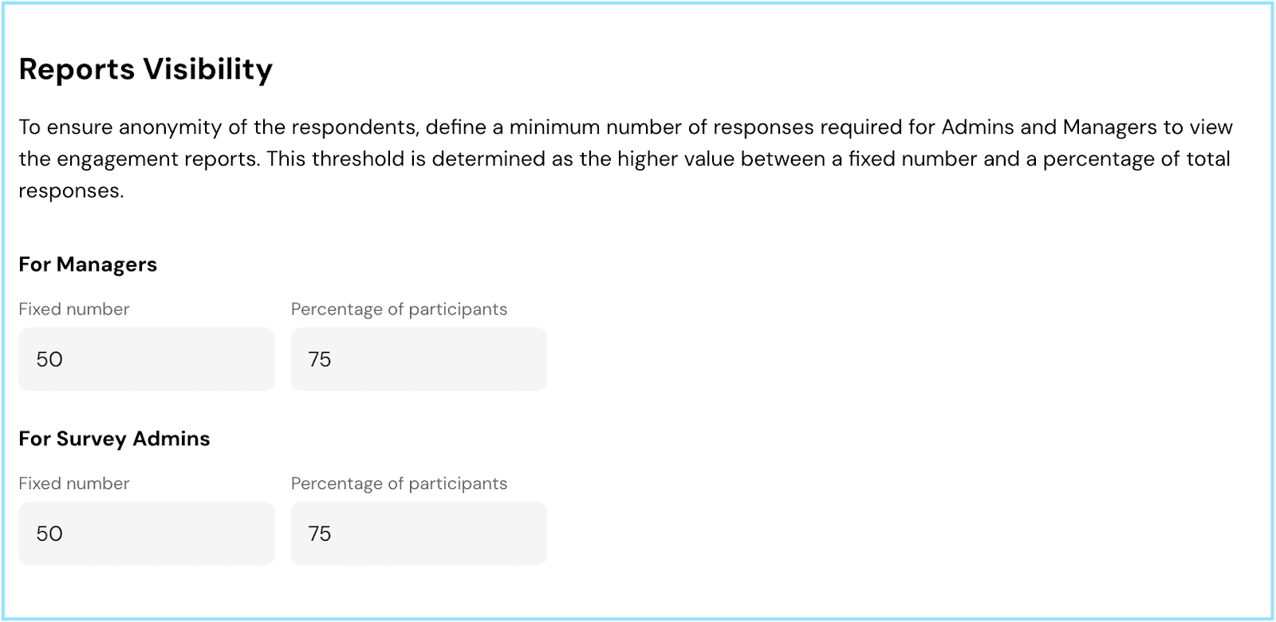1276x622 pixels.
Task: Click the Fixed number label under Survey Admins
Action: tap(74, 483)
